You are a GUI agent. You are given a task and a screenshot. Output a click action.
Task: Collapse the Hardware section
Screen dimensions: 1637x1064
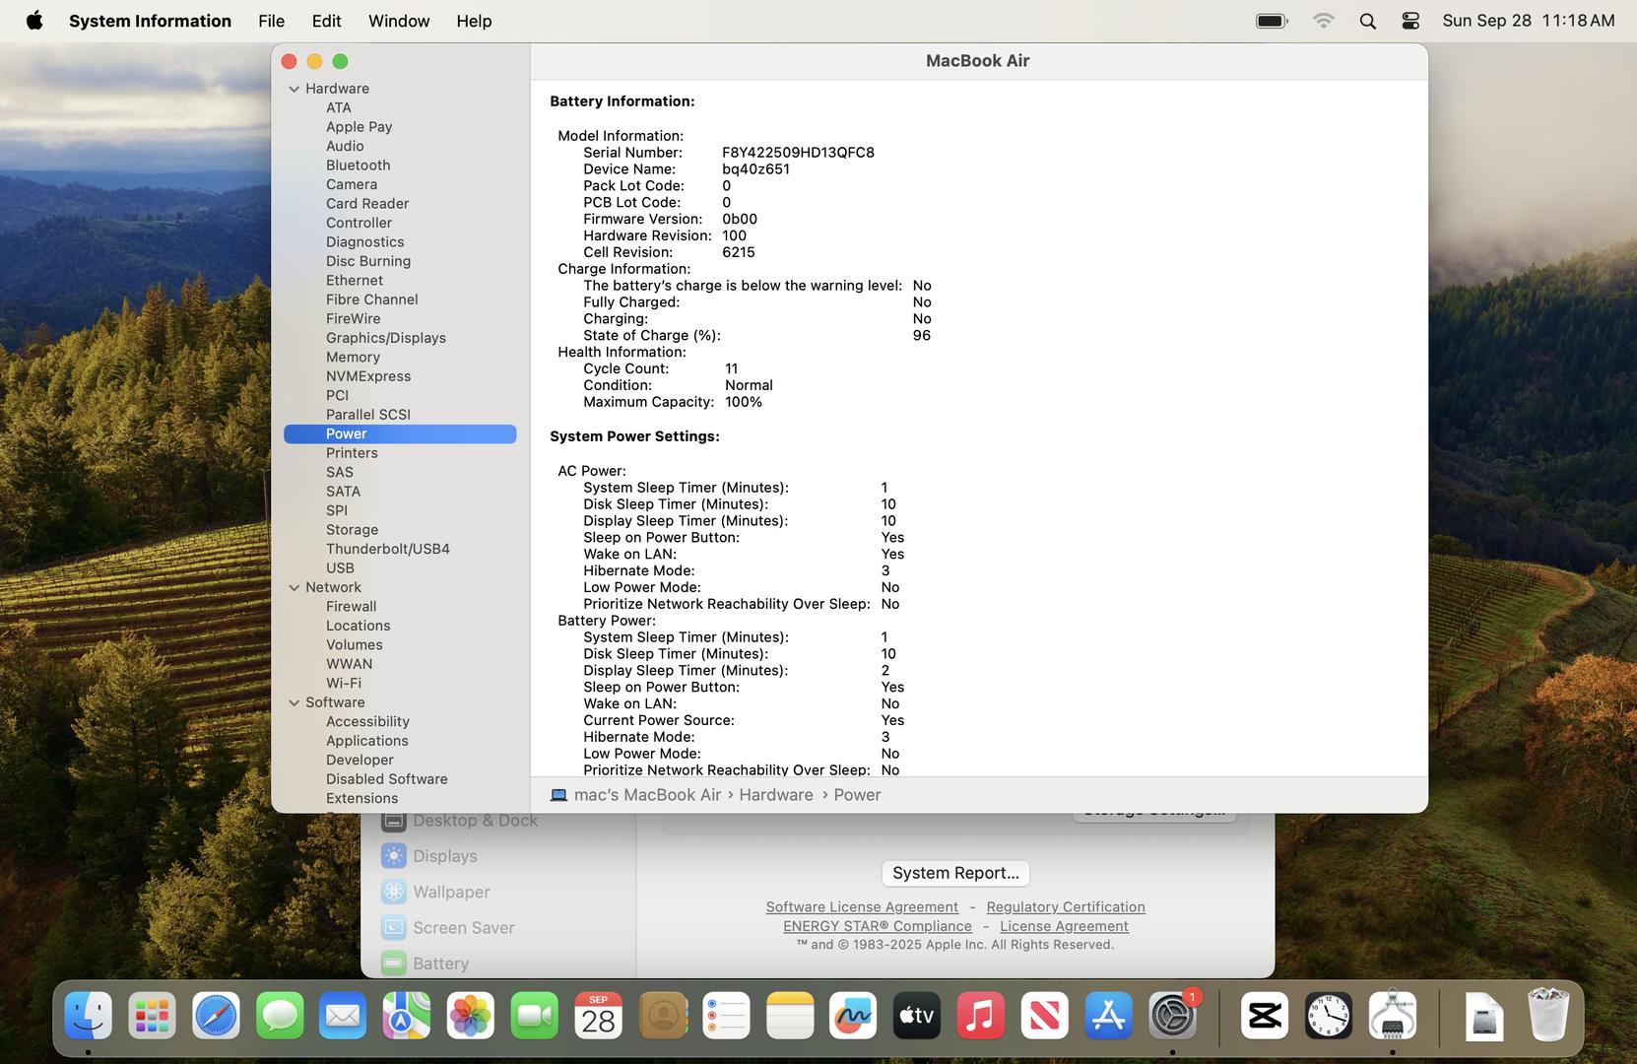tap(294, 89)
